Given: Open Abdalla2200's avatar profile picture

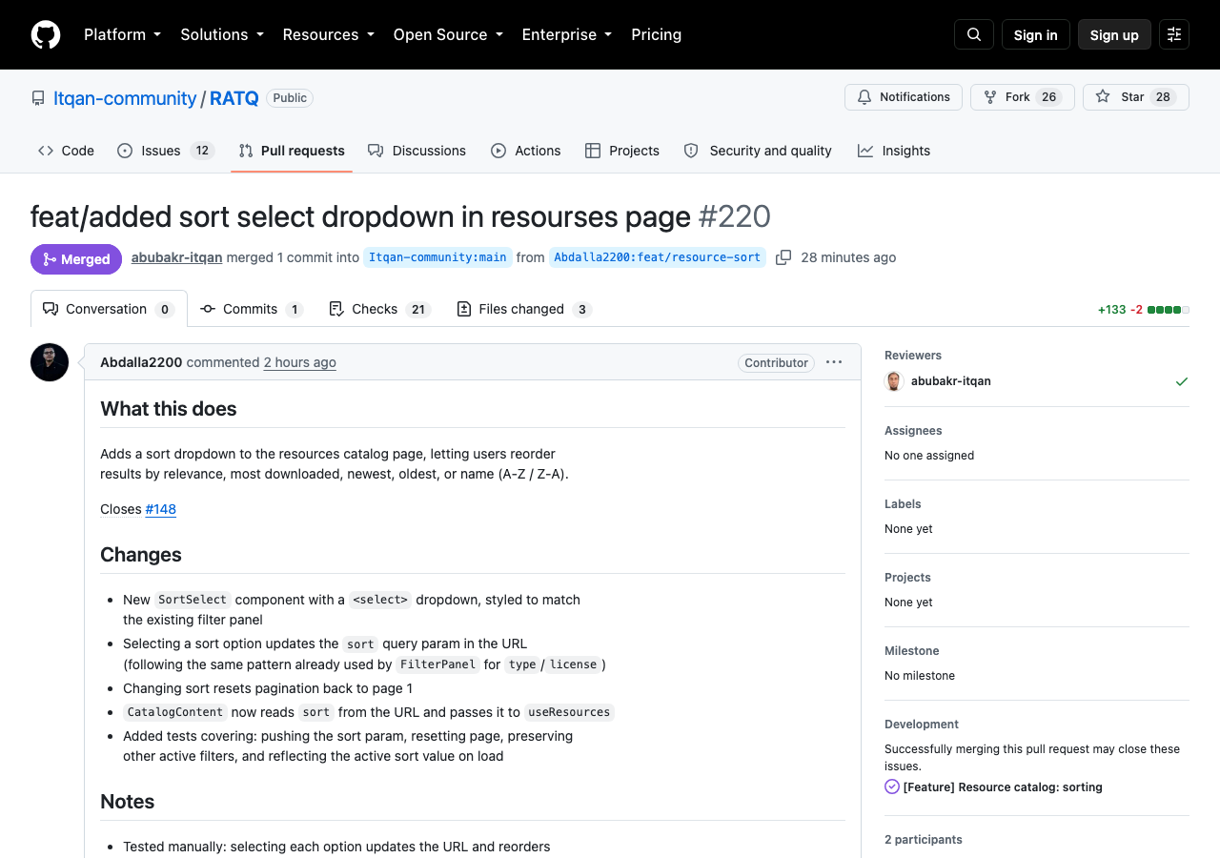Looking at the screenshot, I should coord(50,362).
